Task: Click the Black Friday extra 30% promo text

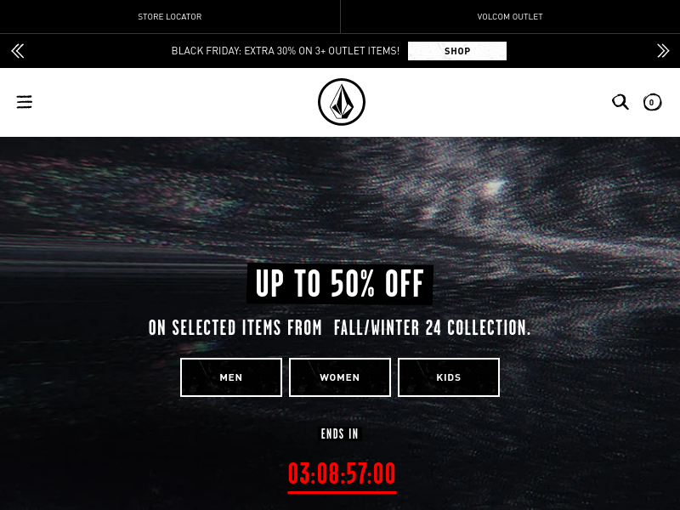Action: pyautogui.click(x=286, y=51)
